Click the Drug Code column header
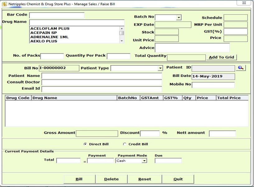 pyautogui.click(x=18, y=98)
